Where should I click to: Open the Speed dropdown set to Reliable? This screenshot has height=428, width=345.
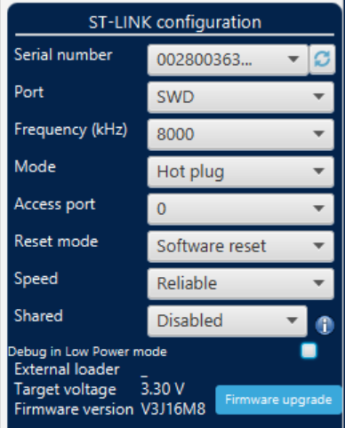(241, 283)
